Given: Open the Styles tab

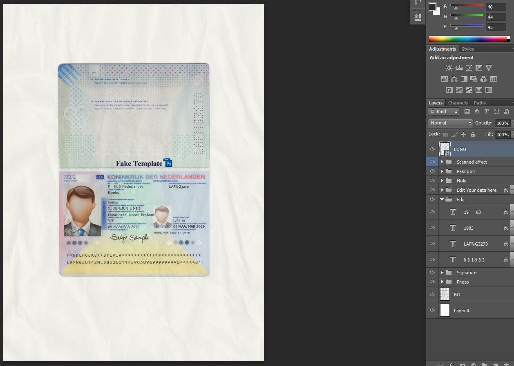Looking at the screenshot, I should pos(467,49).
